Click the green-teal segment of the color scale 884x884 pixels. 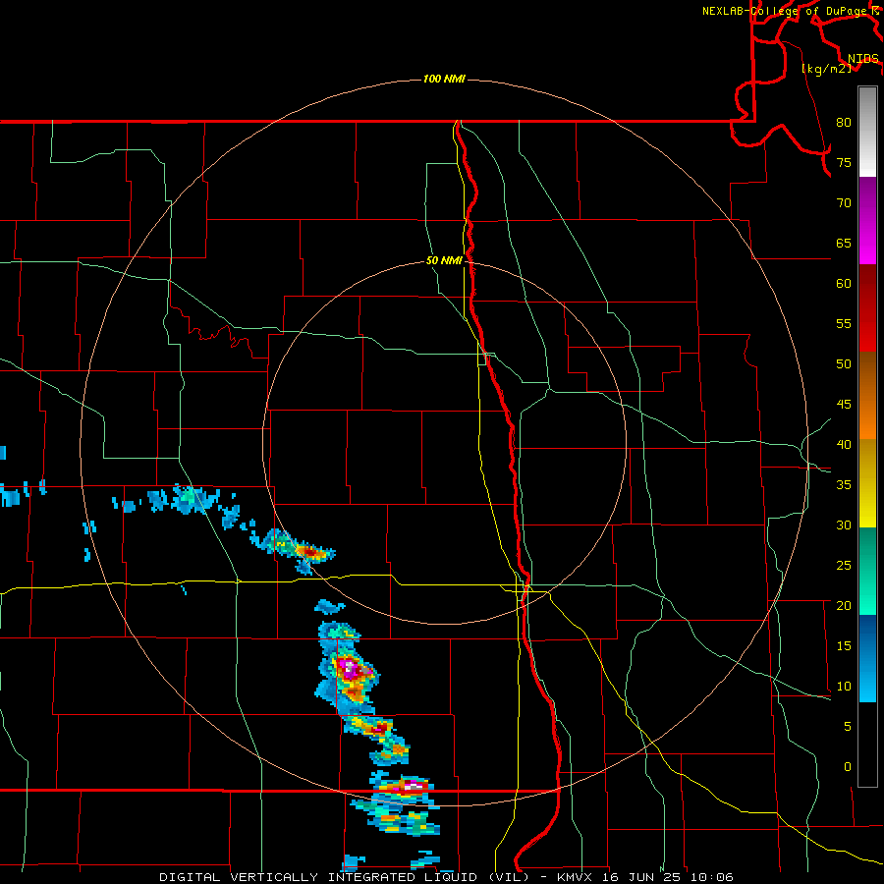tap(867, 571)
